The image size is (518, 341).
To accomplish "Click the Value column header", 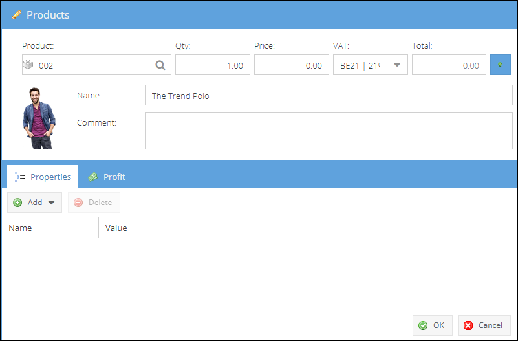I will point(116,228).
